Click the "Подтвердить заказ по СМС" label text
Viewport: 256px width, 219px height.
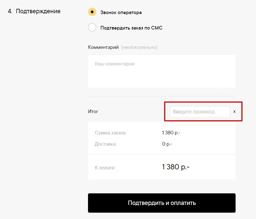(x=131, y=28)
